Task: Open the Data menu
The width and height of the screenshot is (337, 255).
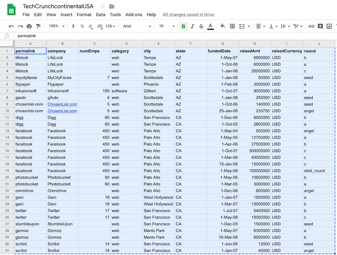Action: 100,14
